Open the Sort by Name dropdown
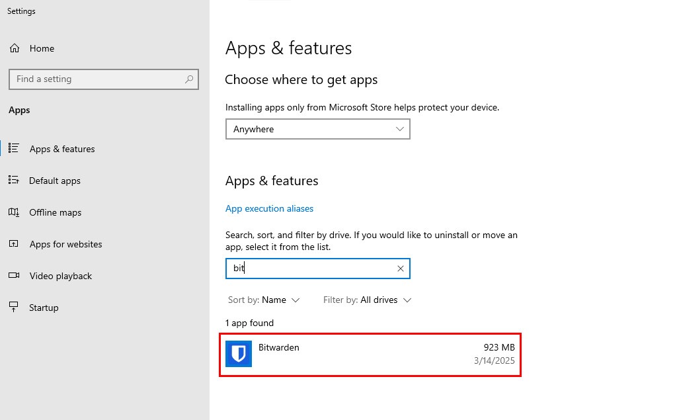Viewport: 677px width, 420px height. 263,300
